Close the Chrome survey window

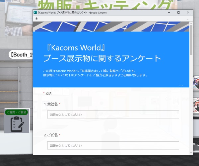point(188,12)
